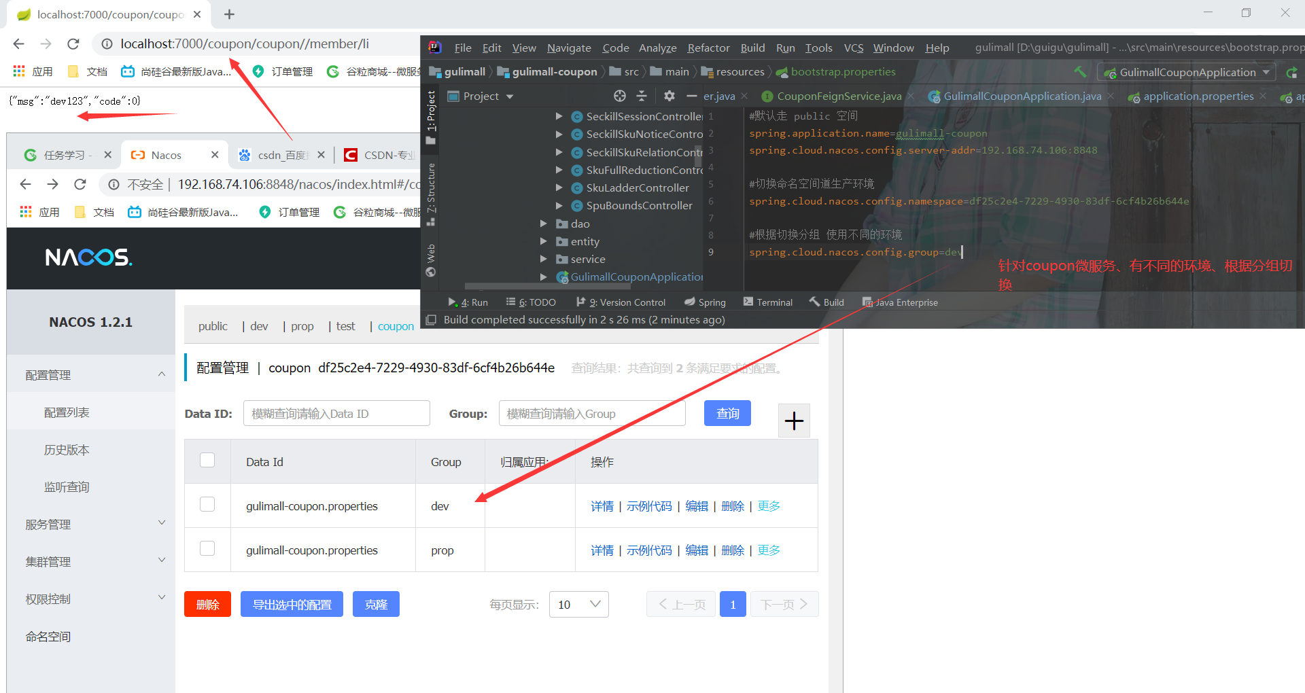This screenshot has width=1305, height=693.
Task: Click the plus icon to add configuration
Action: click(794, 421)
